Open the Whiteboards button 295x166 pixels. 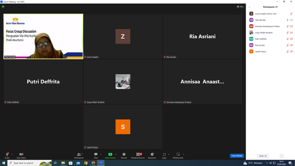pyautogui.click(x=178, y=155)
